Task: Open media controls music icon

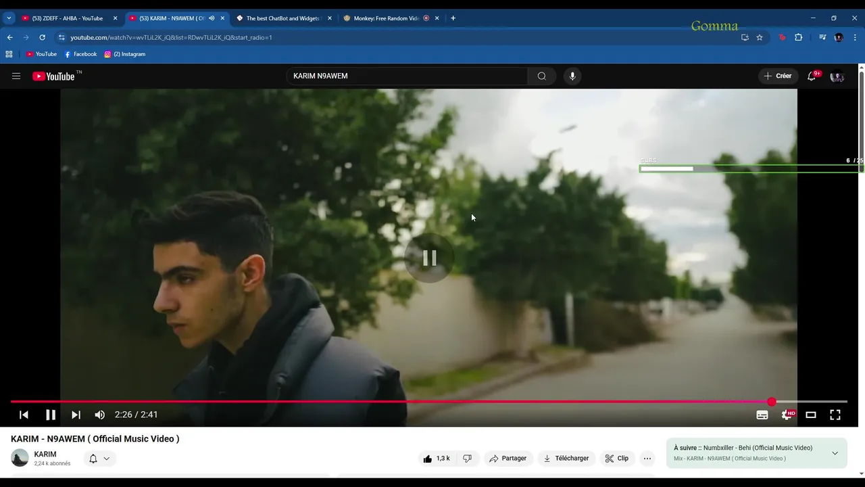Action: coord(822,37)
